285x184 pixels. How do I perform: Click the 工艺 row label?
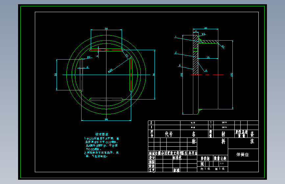152,170
